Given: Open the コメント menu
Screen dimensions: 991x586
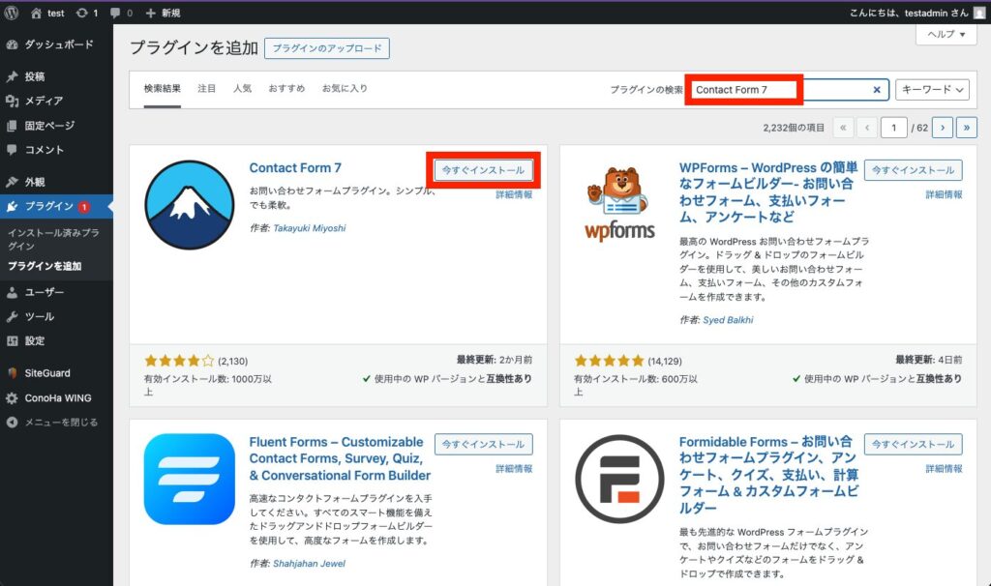Looking at the screenshot, I should coord(56,150).
